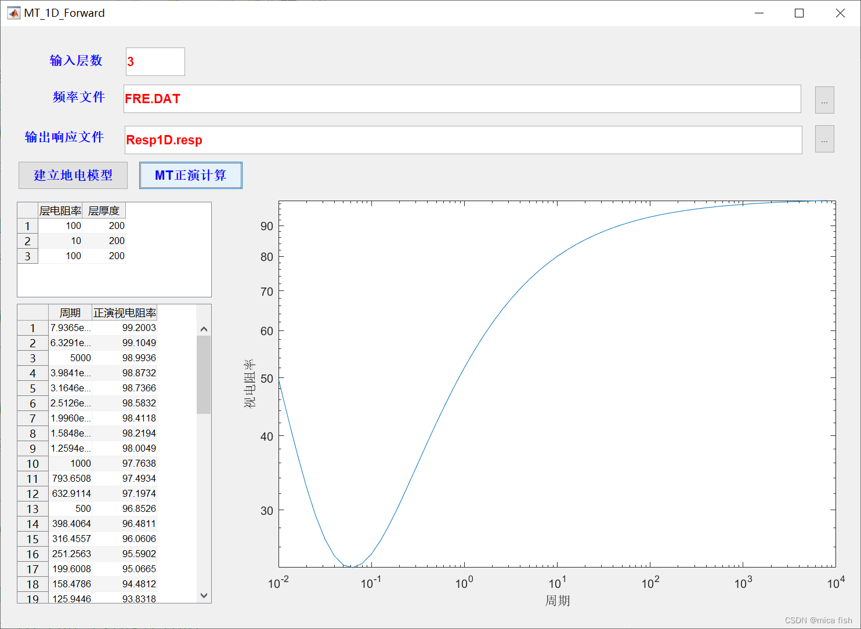Viewport: 861px width, 629px height.
Task: Click the 频率文件 label
Action: pyautogui.click(x=79, y=97)
